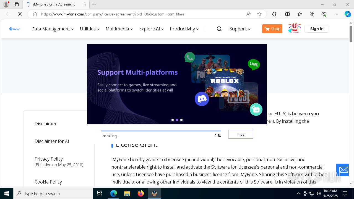Open Collections icon
This screenshot has height=199, width=354.
click(x=312, y=14)
